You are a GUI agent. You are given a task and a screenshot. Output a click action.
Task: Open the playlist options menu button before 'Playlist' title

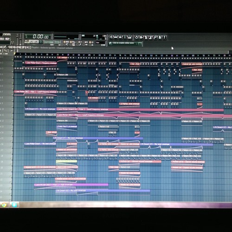tap(30, 47)
